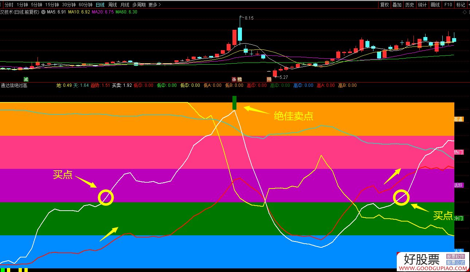Click the 地: 0.49 indicator value
470x272 pixels.
pos(64,86)
